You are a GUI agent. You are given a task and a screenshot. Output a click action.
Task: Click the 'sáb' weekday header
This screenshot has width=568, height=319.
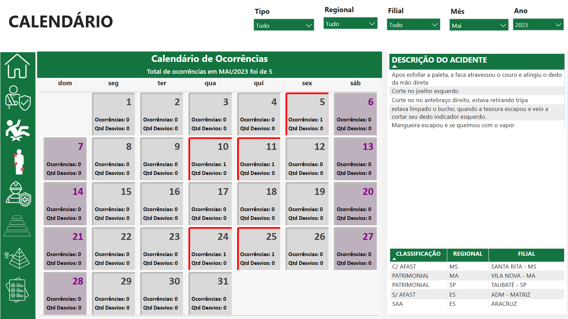(x=355, y=83)
